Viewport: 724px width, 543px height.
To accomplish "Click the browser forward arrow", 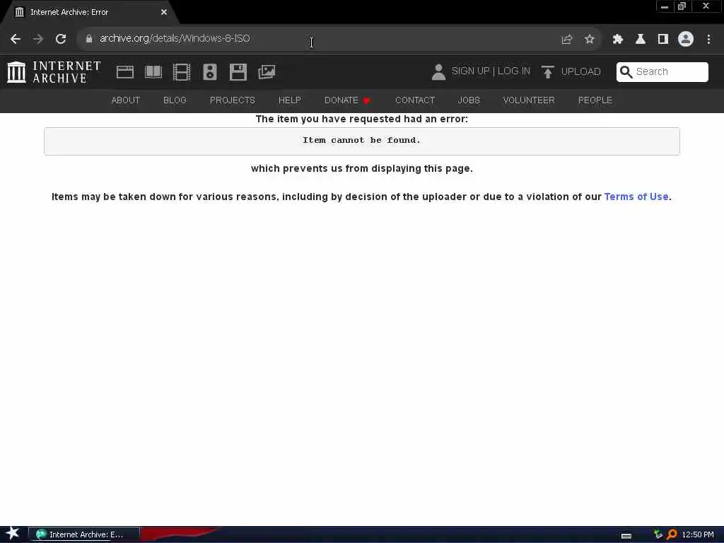I will pyautogui.click(x=38, y=39).
